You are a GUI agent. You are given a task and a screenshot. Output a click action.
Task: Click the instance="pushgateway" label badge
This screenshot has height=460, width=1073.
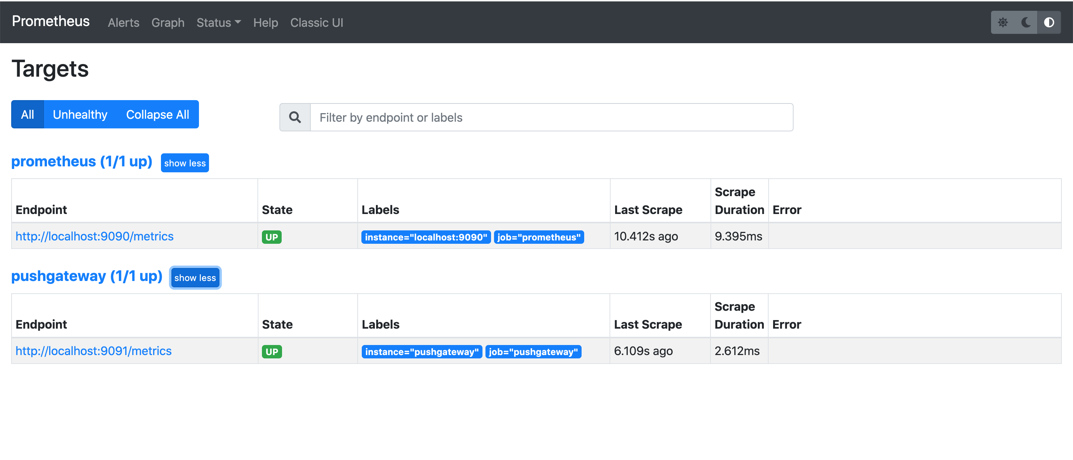point(422,352)
